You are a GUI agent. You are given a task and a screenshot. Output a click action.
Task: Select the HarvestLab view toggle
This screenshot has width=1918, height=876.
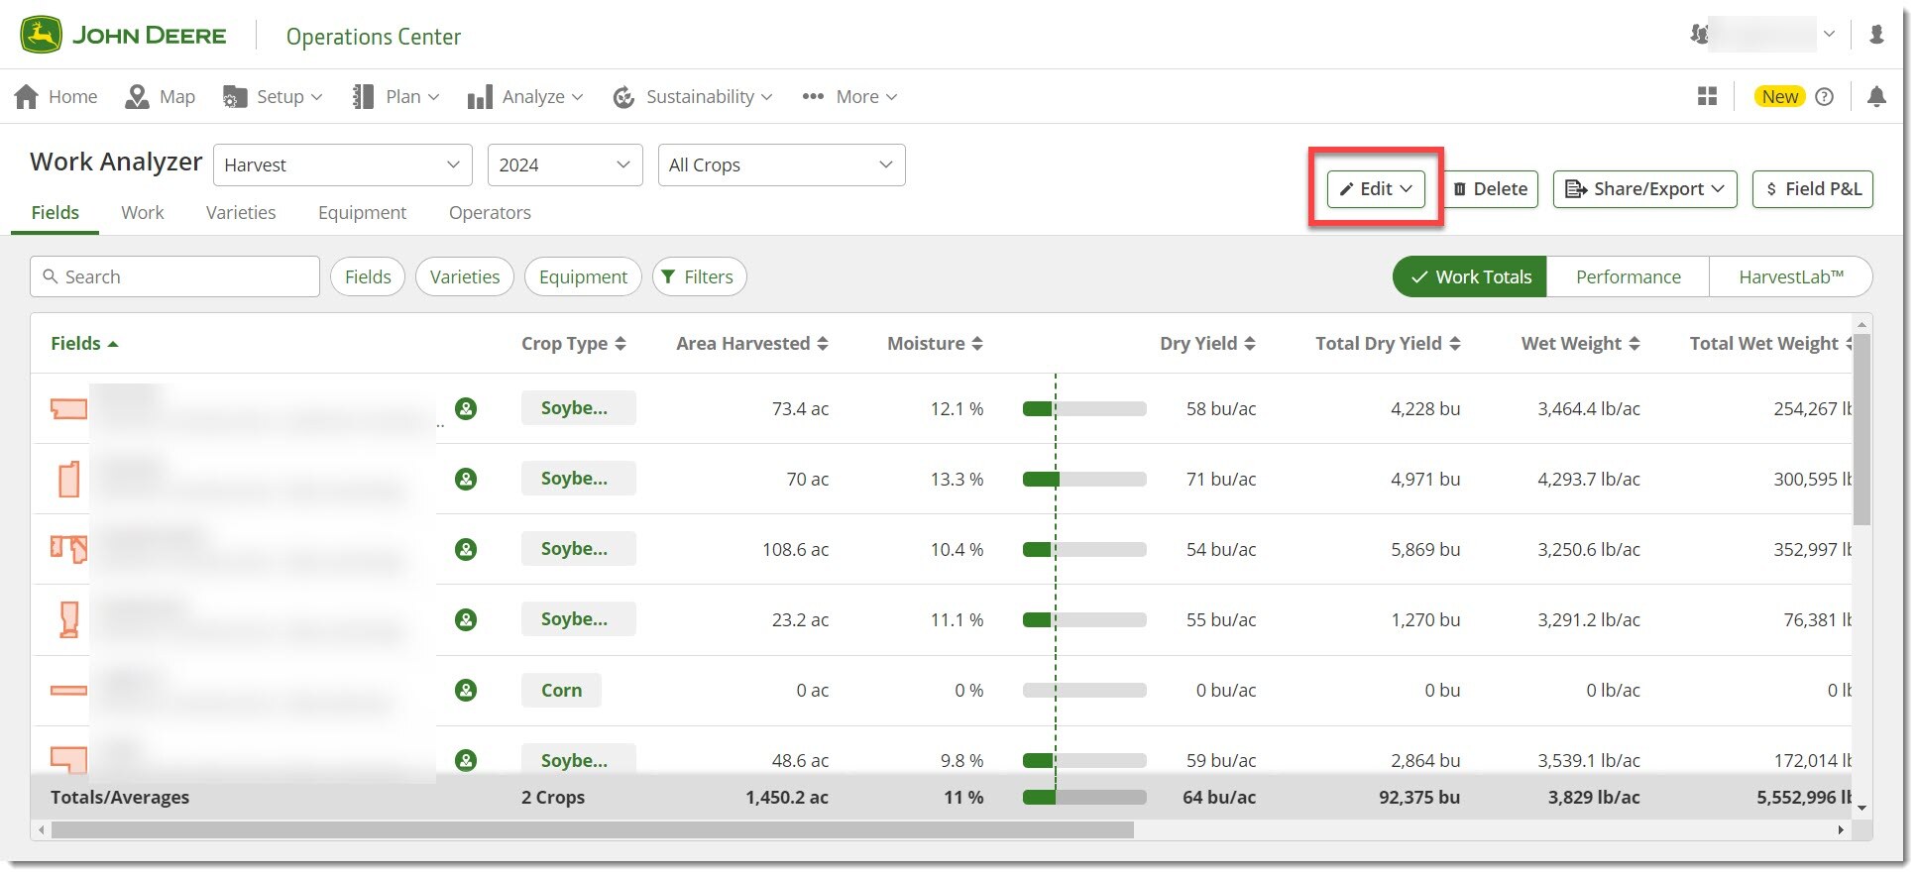pyautogui.click(x=1790, y=276)
